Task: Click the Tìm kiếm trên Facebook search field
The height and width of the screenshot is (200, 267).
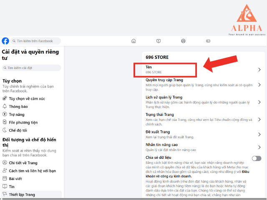Action: coord(36,41)
